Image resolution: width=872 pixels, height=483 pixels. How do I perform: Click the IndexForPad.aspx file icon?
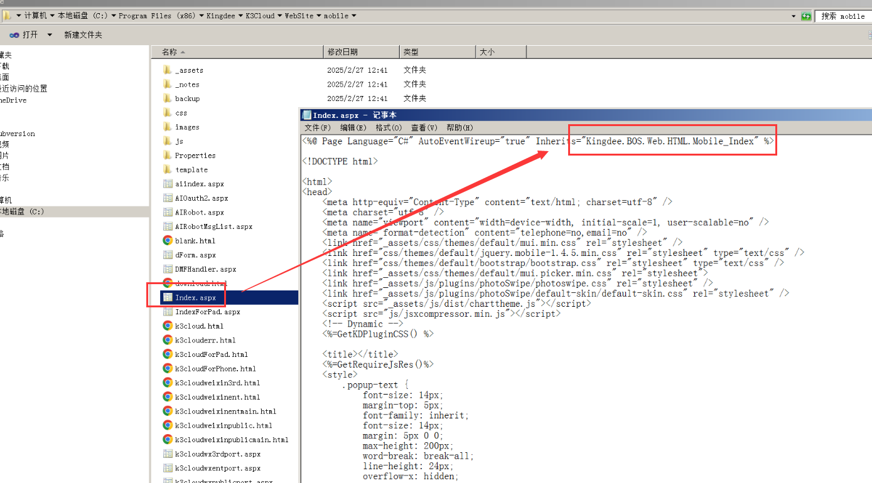click(168, 312)
